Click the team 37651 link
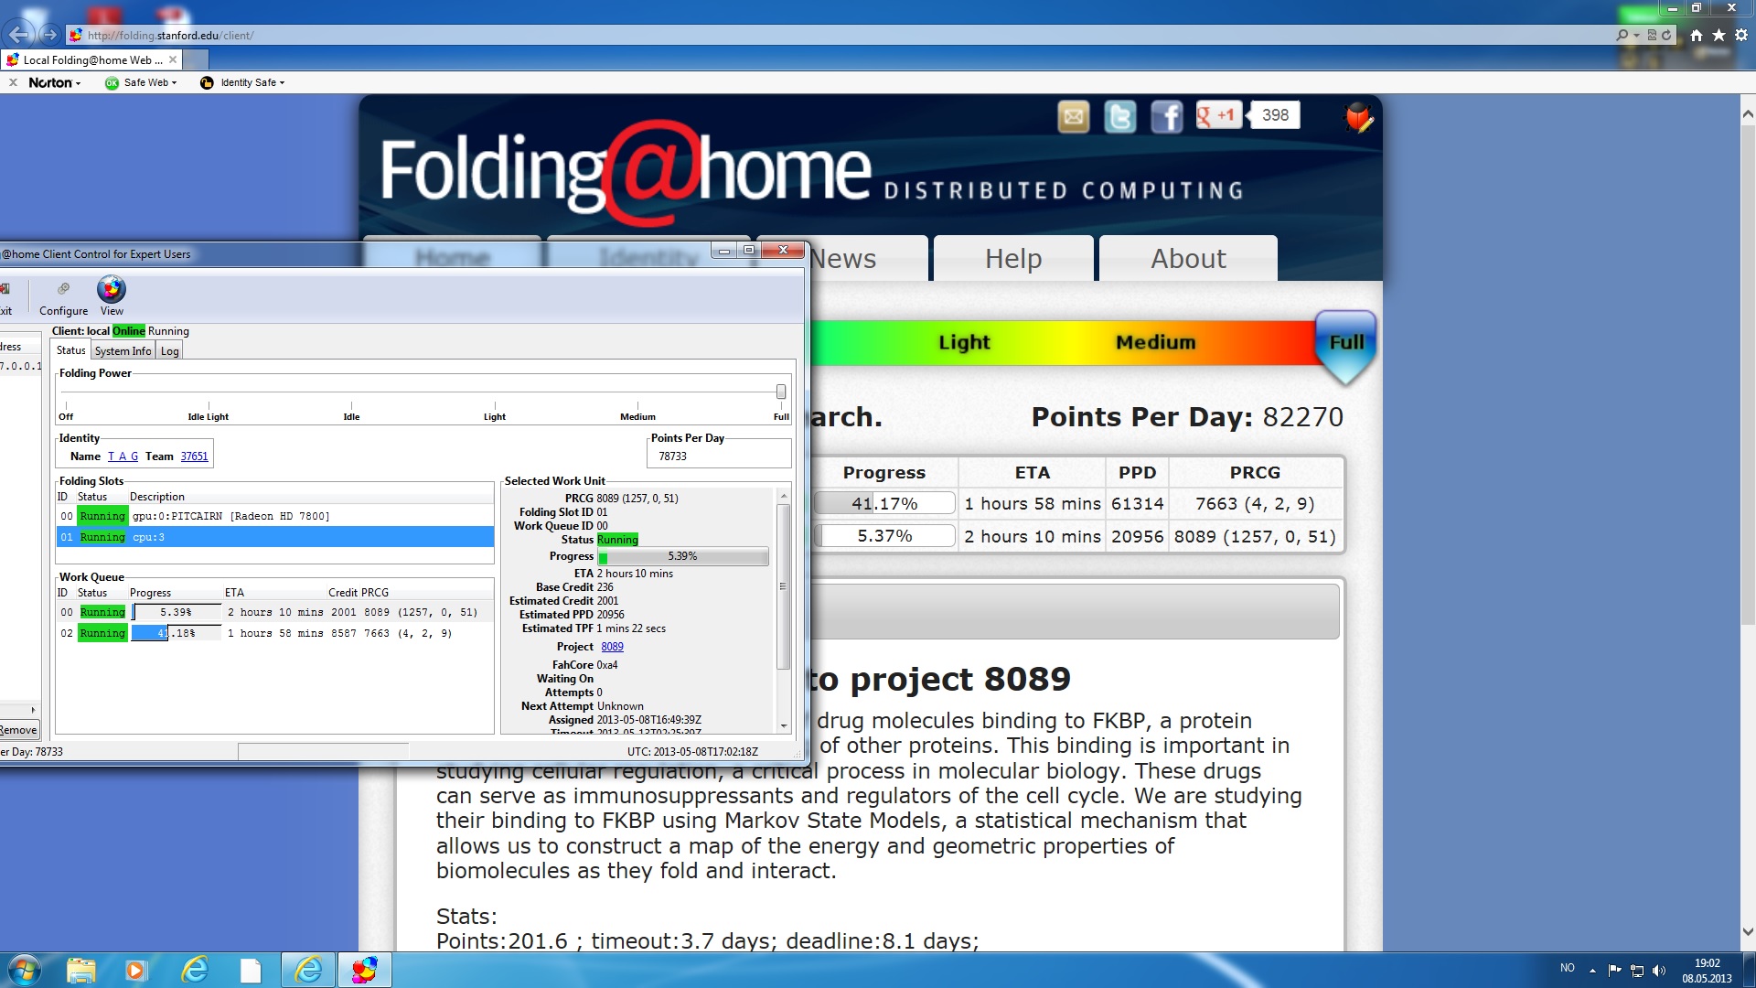1756x988 pixels. coord(194,456)
